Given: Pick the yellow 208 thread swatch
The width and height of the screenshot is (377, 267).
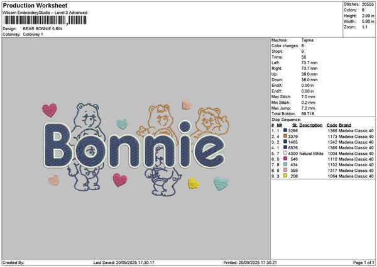Looking at the screenshot, I should (286, 176).
